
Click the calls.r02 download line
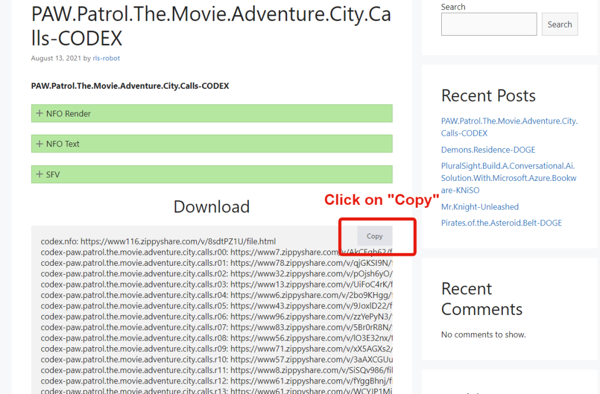pos(217,273)
